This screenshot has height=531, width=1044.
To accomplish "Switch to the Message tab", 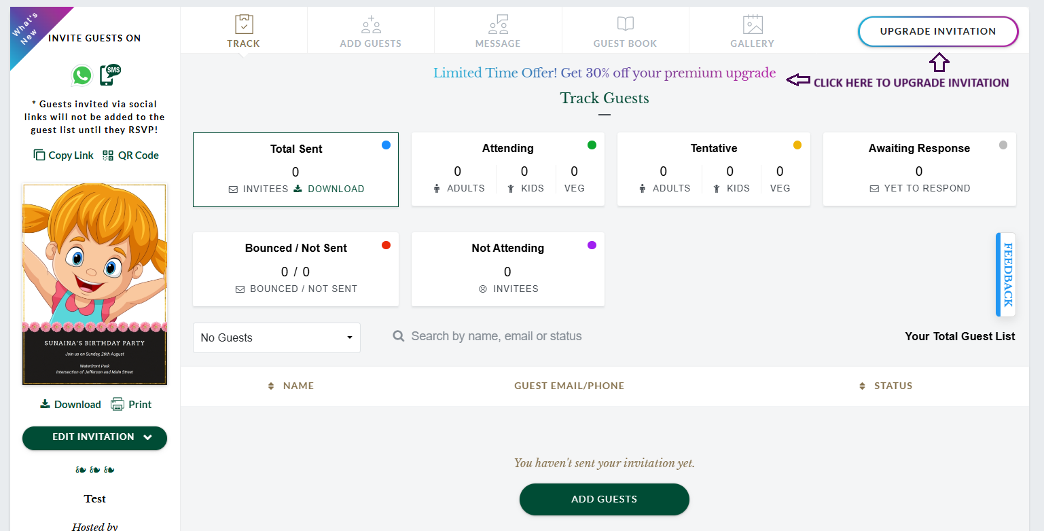I will [498, 32].
